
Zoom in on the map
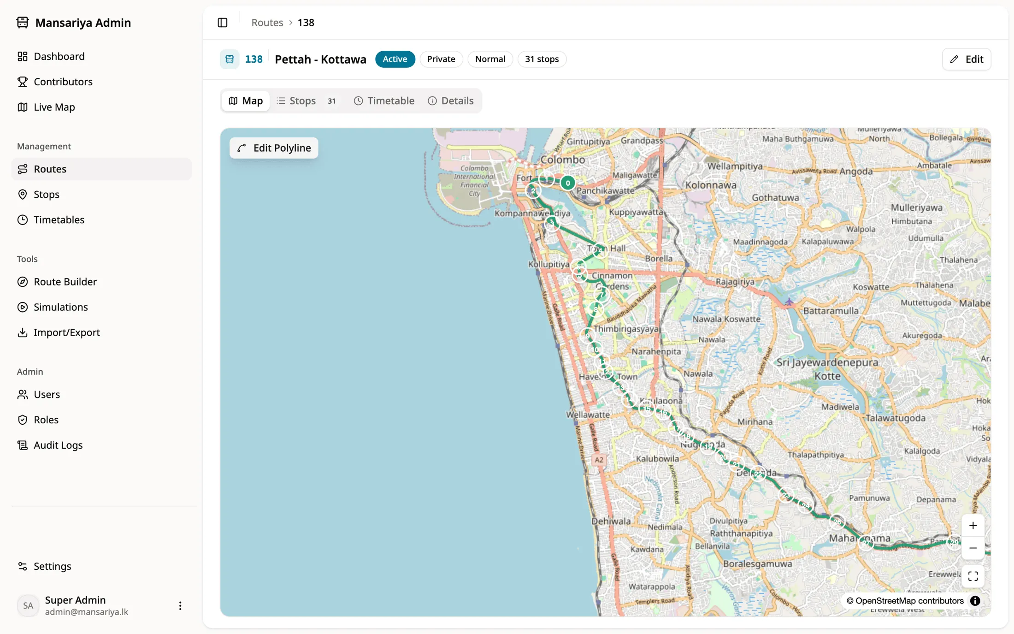tap(973, 526)
